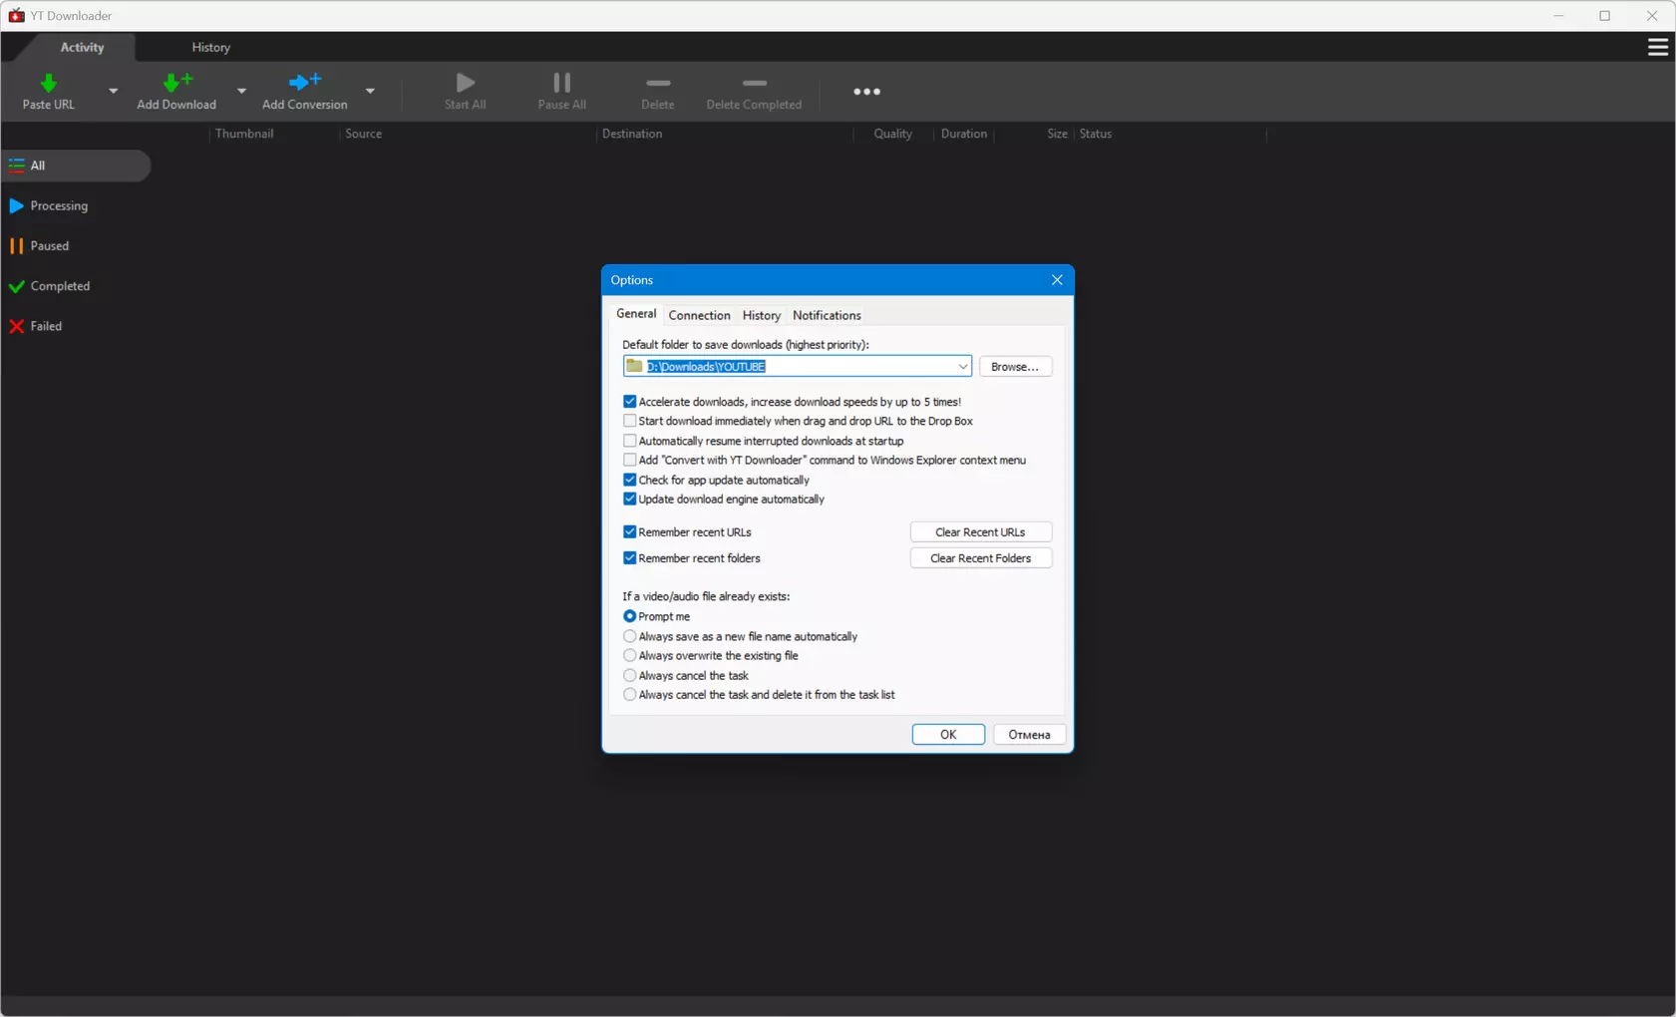
Task: Expand the Add Conversion dropdown arrow
Action: [370, 91]
